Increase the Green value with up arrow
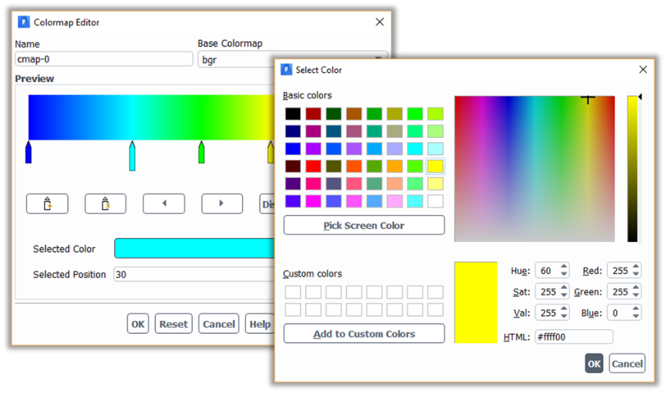 click(636, 288)
